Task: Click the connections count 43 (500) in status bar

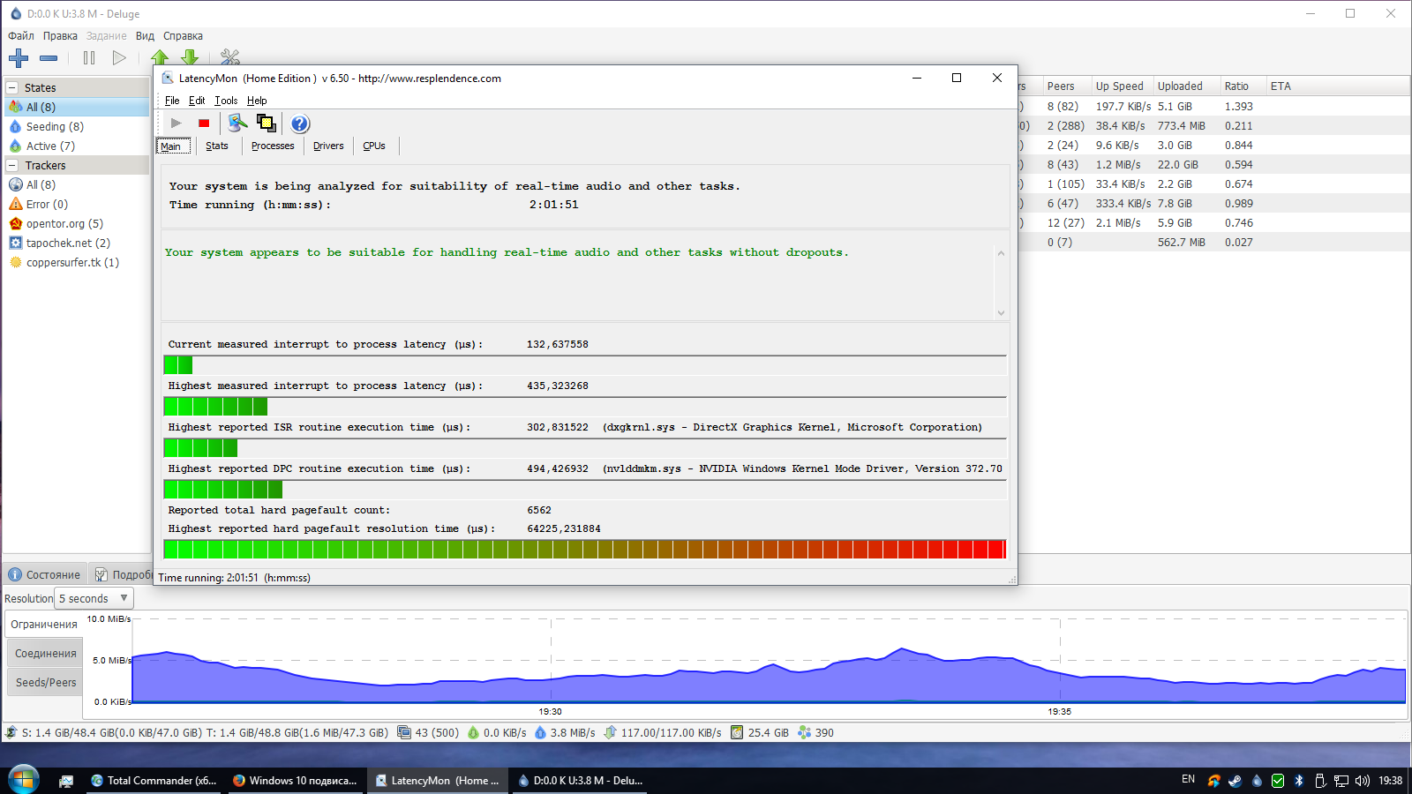Action: [429, 733]
